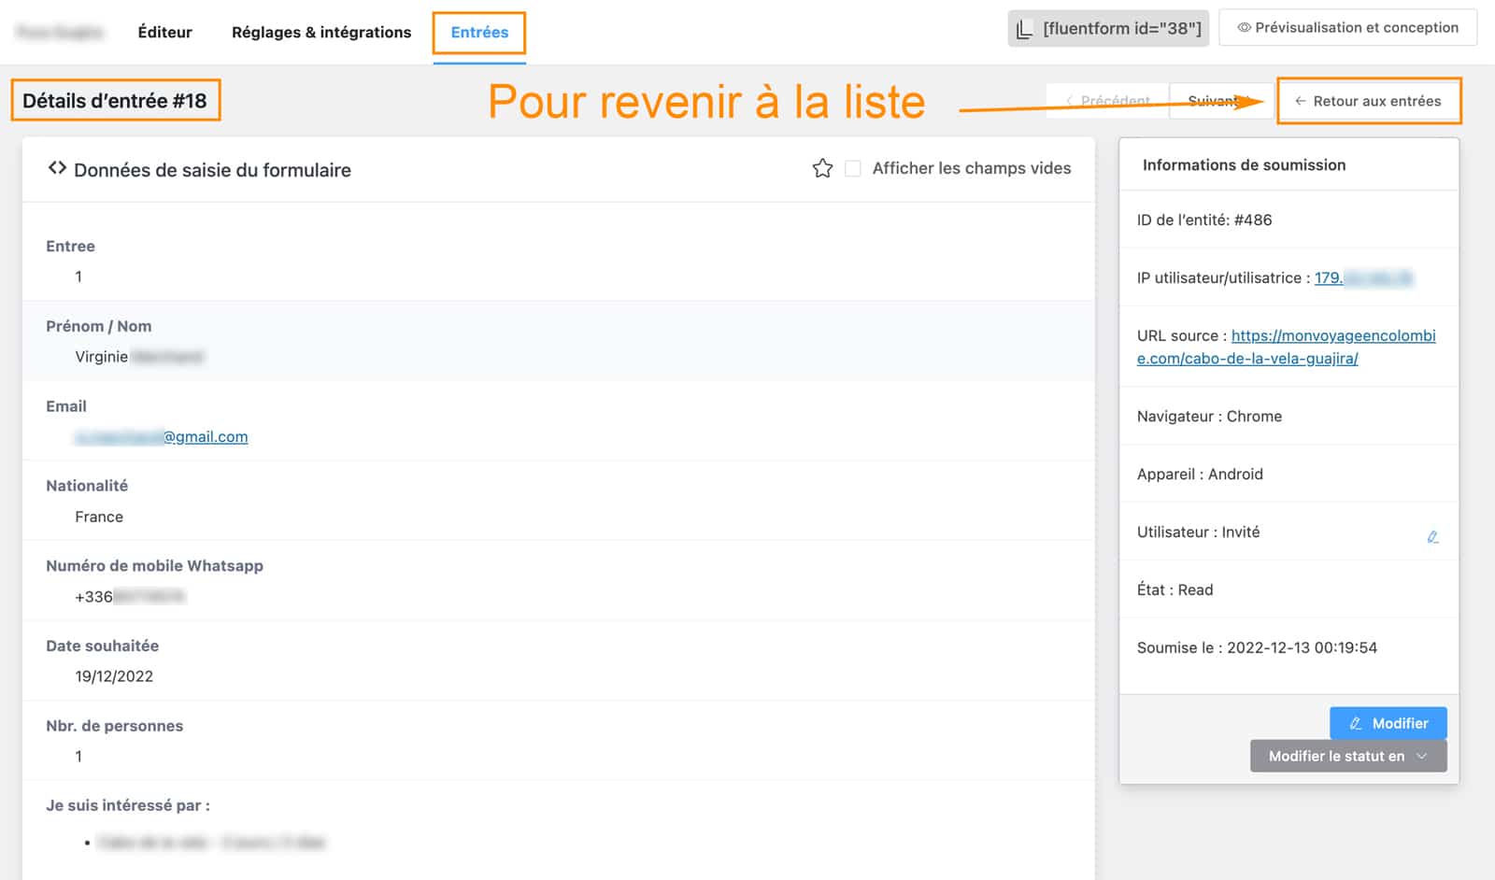
Task: Return to entries list via Retour aux entrées
Action: (x=1368, y=100)
